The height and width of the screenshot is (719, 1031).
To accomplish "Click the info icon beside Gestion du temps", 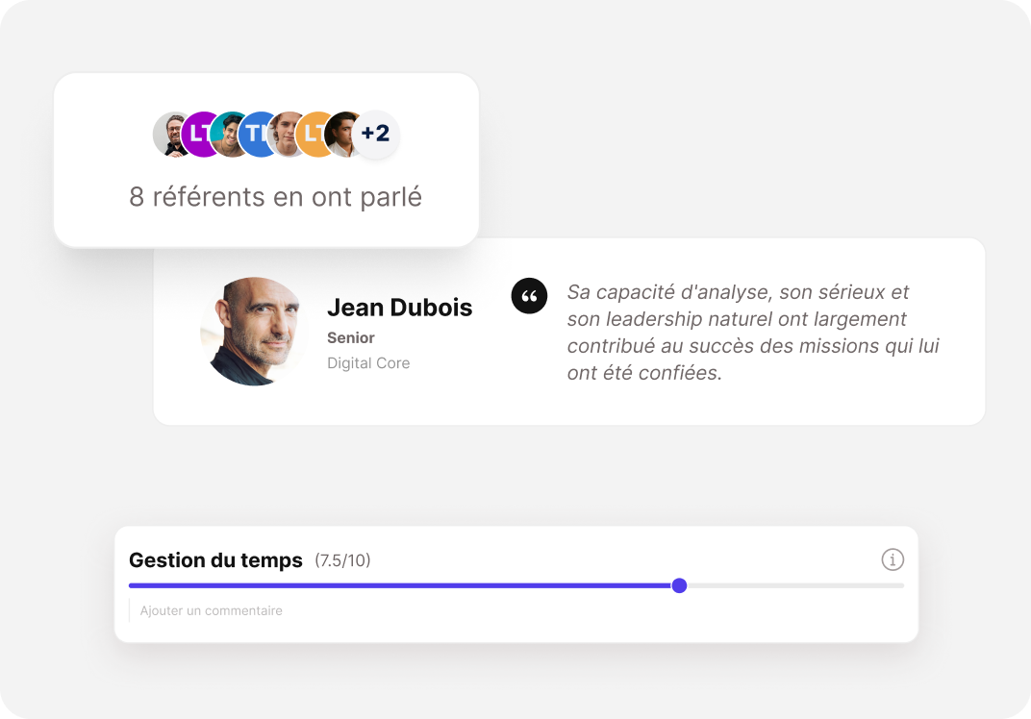I will point(893,560).
